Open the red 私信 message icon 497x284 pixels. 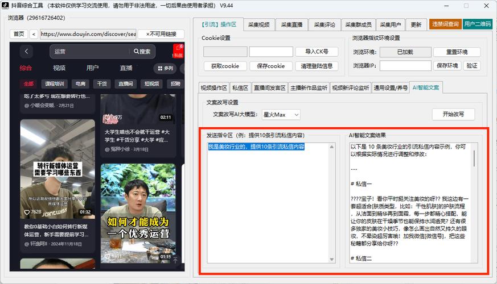tap(178, 51)
